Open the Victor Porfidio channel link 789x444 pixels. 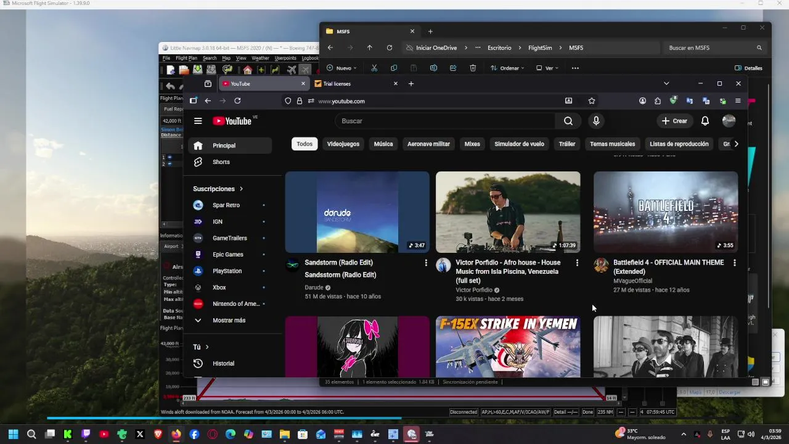point(474,290)
